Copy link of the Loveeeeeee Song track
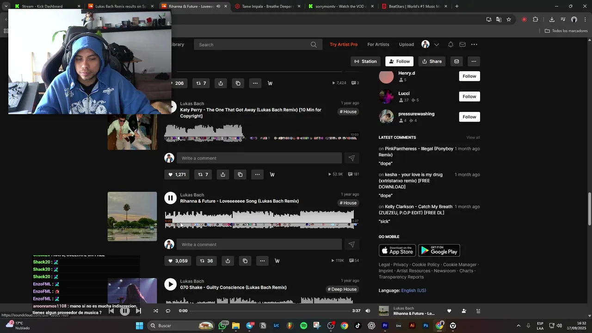592x333 pixels. pos(245,261)
